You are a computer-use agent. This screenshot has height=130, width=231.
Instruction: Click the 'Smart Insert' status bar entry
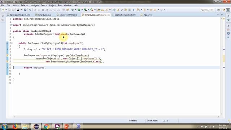tap(152, 121)
